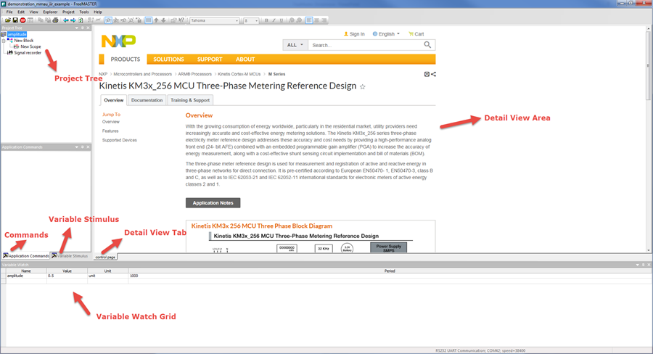This screenshot has height=354, width=653.
Task: Select the control page tab
Action: pos(105,257)
